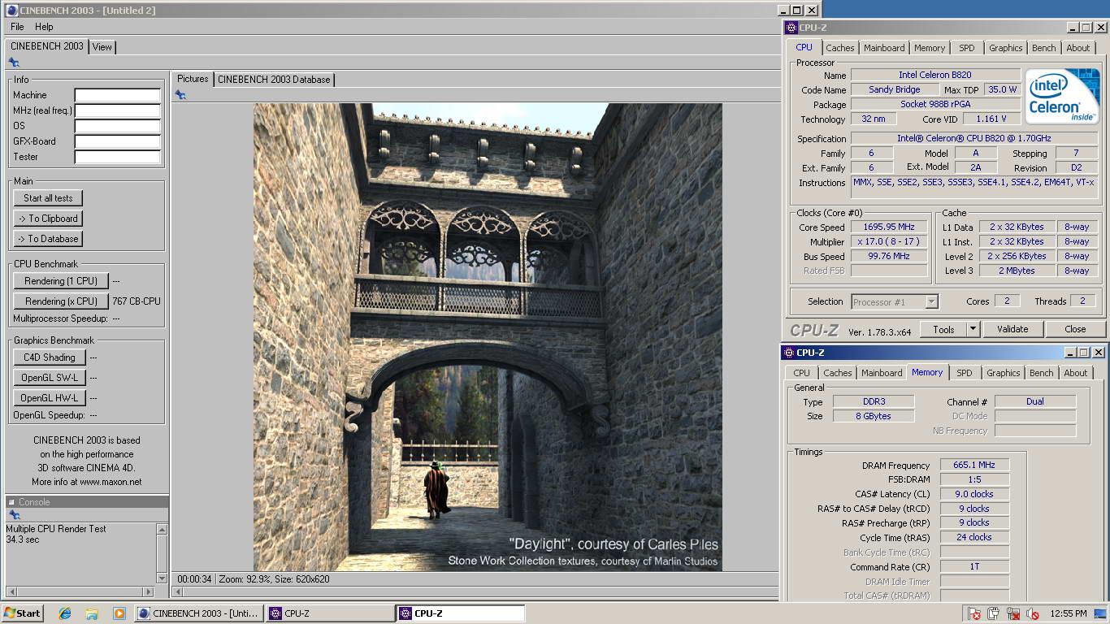1110x624 pixels.
Task: Run Rendering (x CPU) benchmark
Action: coord(61,301)
